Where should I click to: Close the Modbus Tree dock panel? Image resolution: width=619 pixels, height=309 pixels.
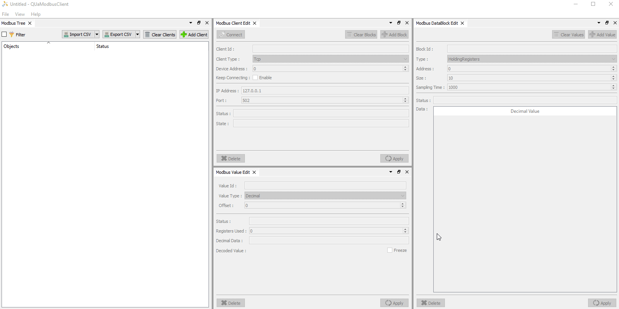[x=207, y=23]
